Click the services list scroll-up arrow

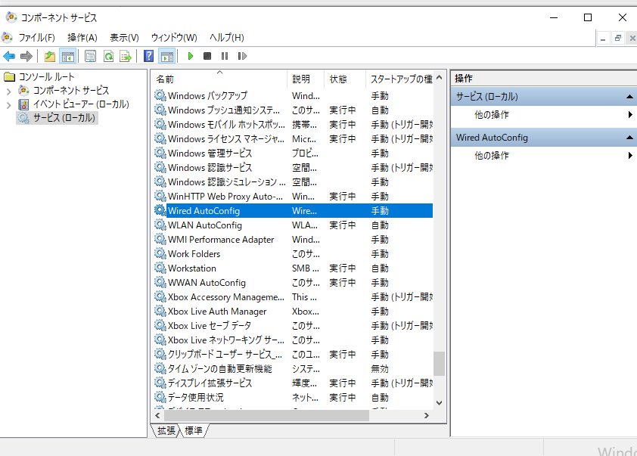(439, 77)
